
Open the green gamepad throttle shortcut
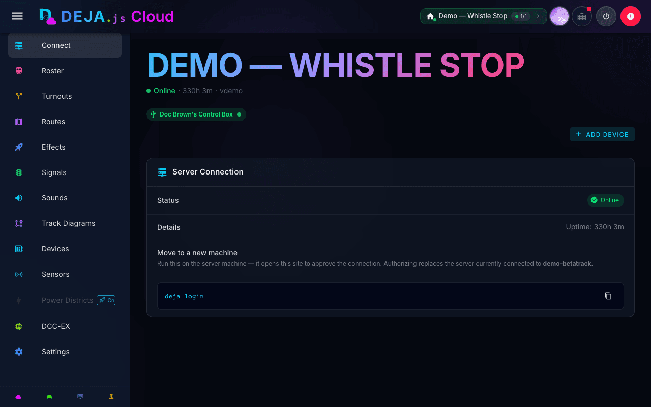(x=49, y=397)
